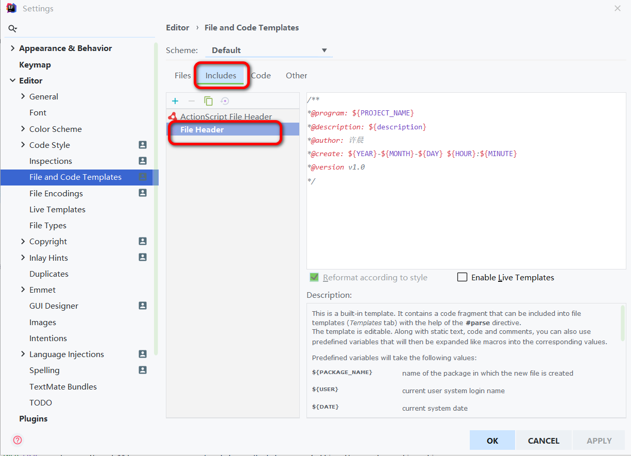The width and height of the screenshot is (631, 456).
Task: Click the @author line in template
Action: click(x=336, y=140)
